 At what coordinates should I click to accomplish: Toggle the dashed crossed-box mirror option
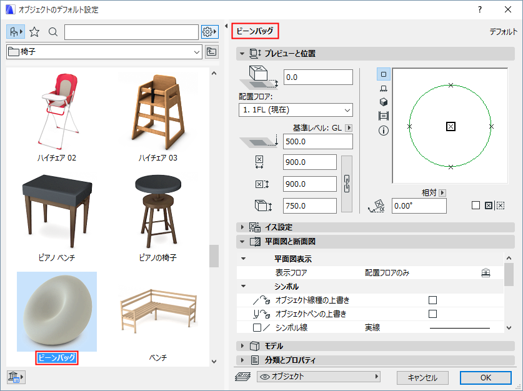pyautogui.click(x=501, y=205)
